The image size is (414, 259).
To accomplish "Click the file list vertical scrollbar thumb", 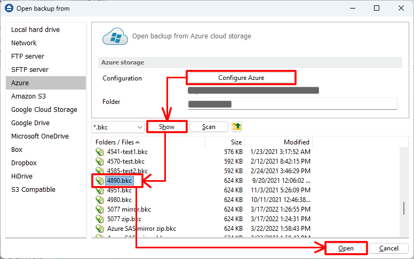I will point(404,208).
